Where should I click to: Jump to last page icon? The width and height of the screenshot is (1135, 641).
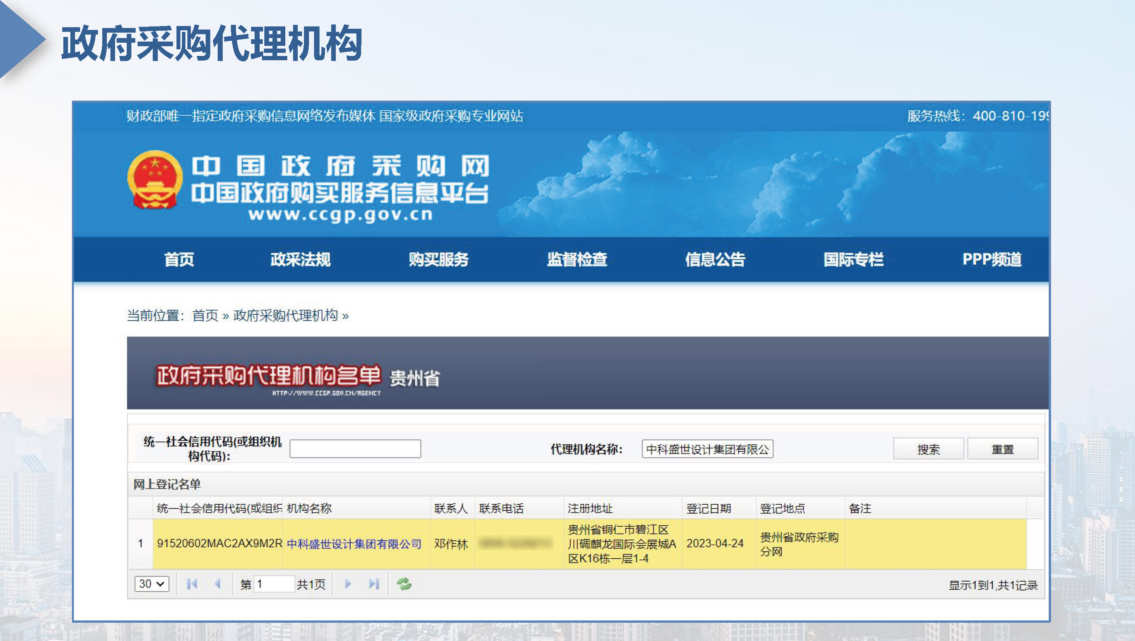(374, 584)
